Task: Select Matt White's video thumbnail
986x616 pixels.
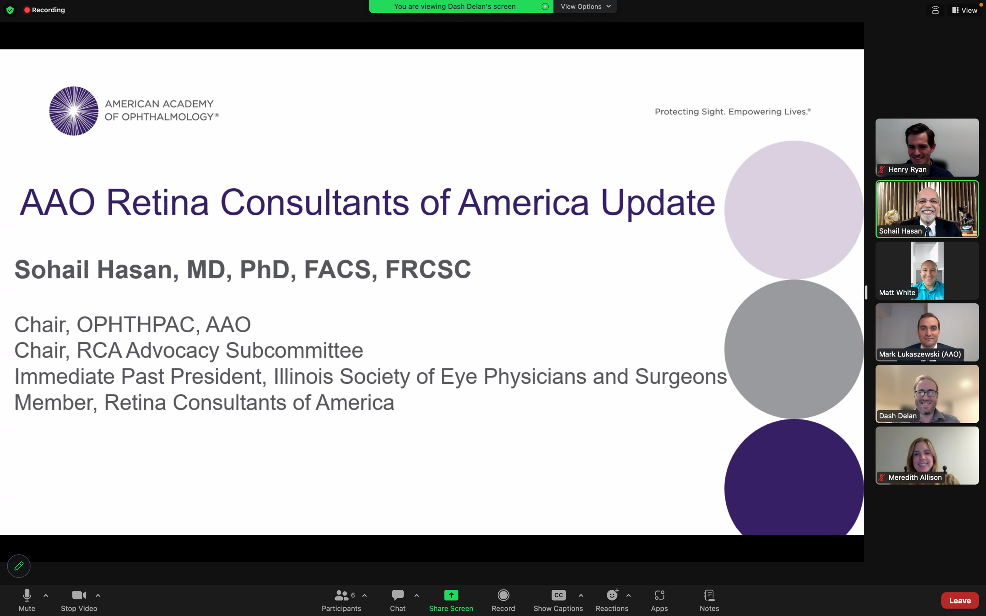Action: click(x=927, y=271)
